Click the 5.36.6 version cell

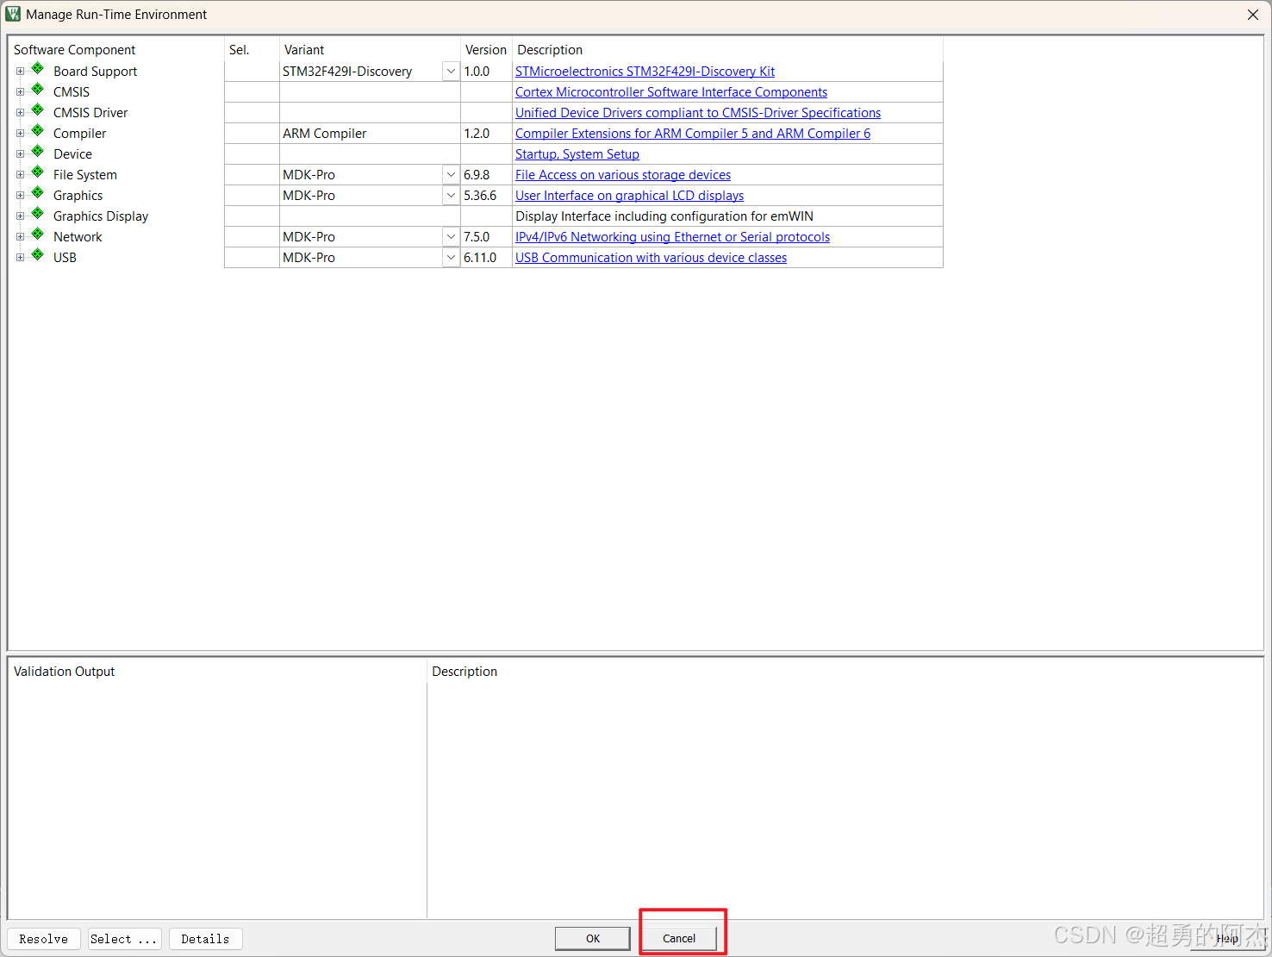(x=486, y=196)
